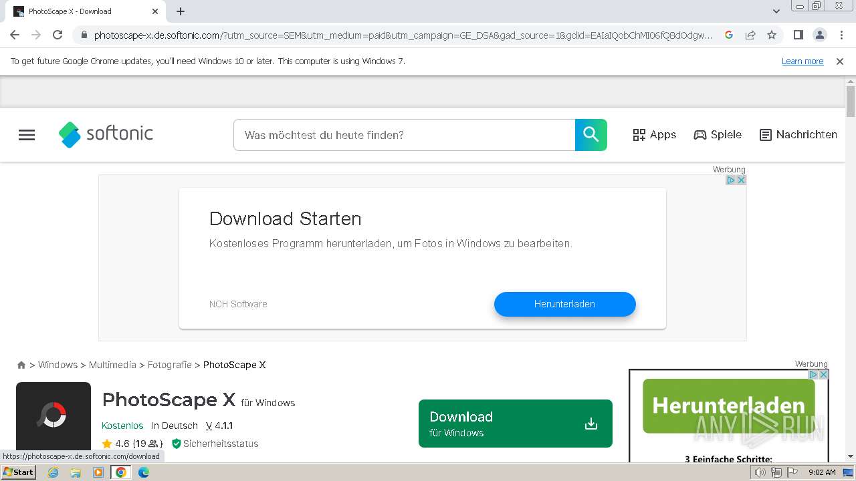Click the green Download für Windows button
Viewport: 856px width, 481px height.
click(516, 424)
